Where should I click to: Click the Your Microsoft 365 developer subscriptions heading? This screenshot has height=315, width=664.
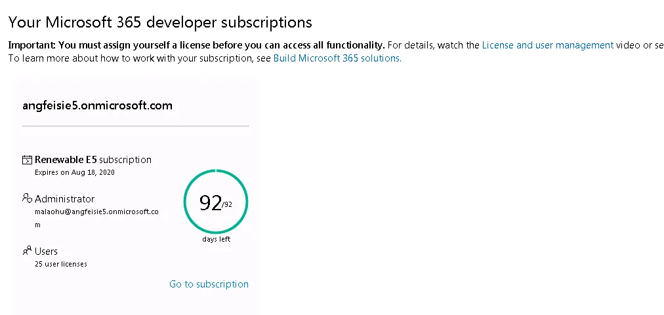pyautogui.click(x=160, y=22)
